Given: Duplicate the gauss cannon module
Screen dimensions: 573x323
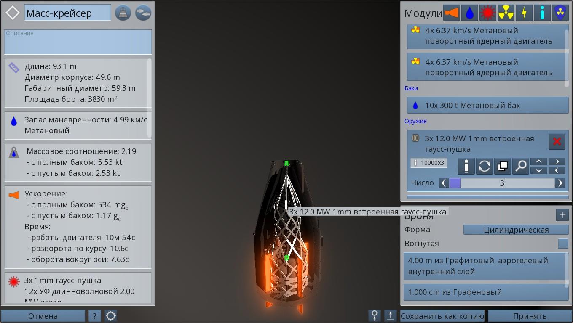Looking at the screenshot, I should [502, 166].
